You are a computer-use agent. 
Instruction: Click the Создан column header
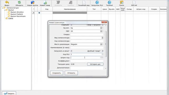pyautogui.click(x=154, y=9)
